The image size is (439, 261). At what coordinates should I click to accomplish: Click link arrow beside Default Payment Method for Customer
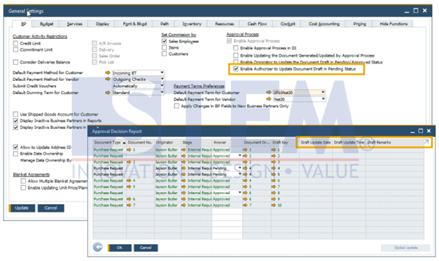click(108, 72)
